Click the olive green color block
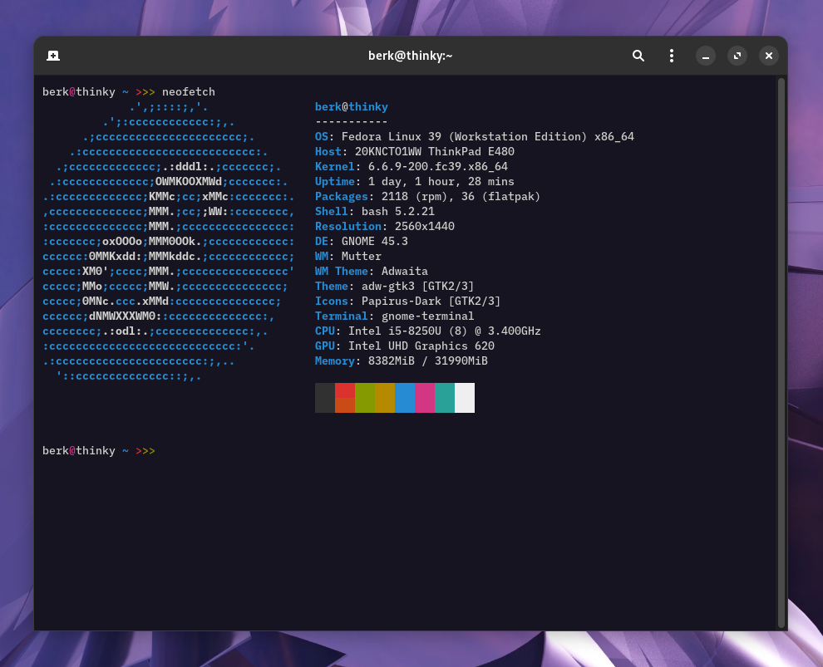Image resolution: width=823 pixels, height=667 pixels. tap(365, 398)
